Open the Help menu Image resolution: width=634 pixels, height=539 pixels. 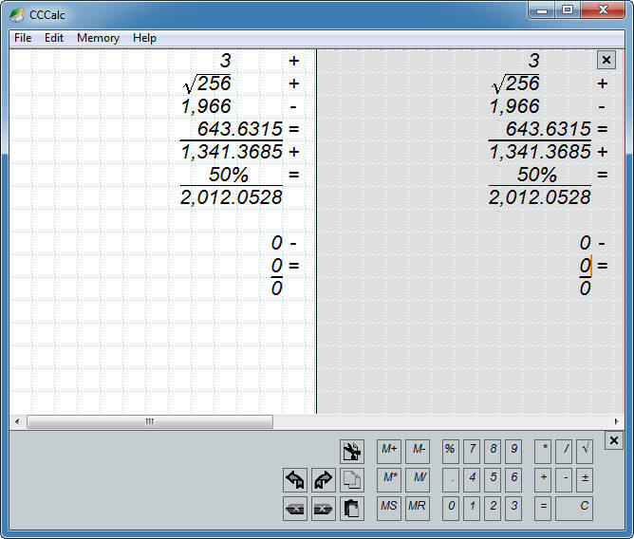coord(144,38)
